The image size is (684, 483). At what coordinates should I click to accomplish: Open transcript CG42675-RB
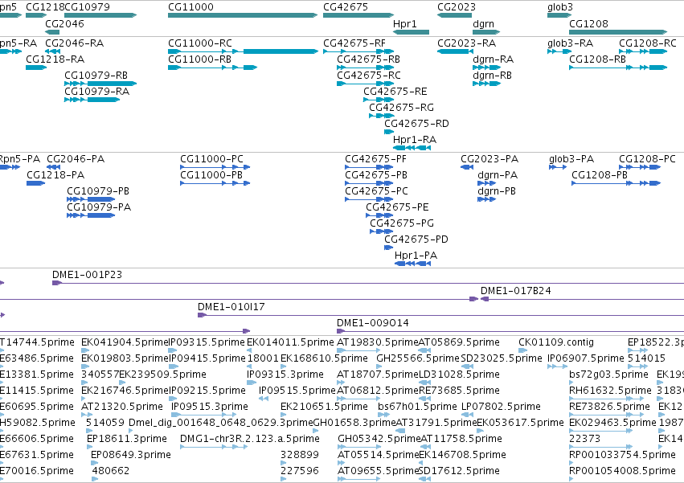[368, 59]
